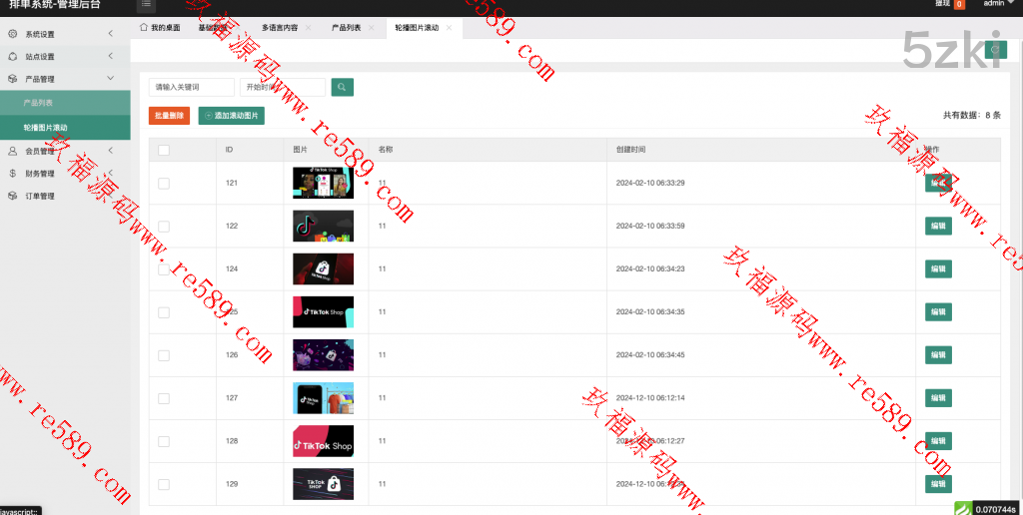
Task: Expand the 站点设置 sidebar menu
Action: point(60,57)
